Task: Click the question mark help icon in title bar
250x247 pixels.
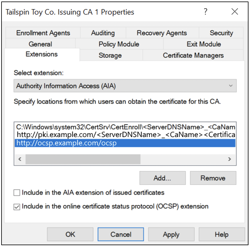Action: click(206, 11)
